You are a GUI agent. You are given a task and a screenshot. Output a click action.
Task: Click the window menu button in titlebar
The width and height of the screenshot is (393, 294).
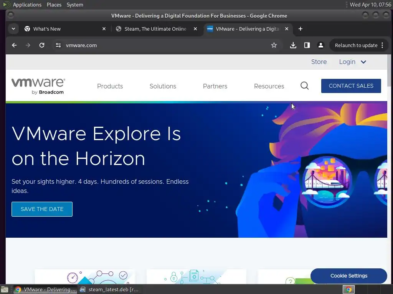(x=10, y=15)
